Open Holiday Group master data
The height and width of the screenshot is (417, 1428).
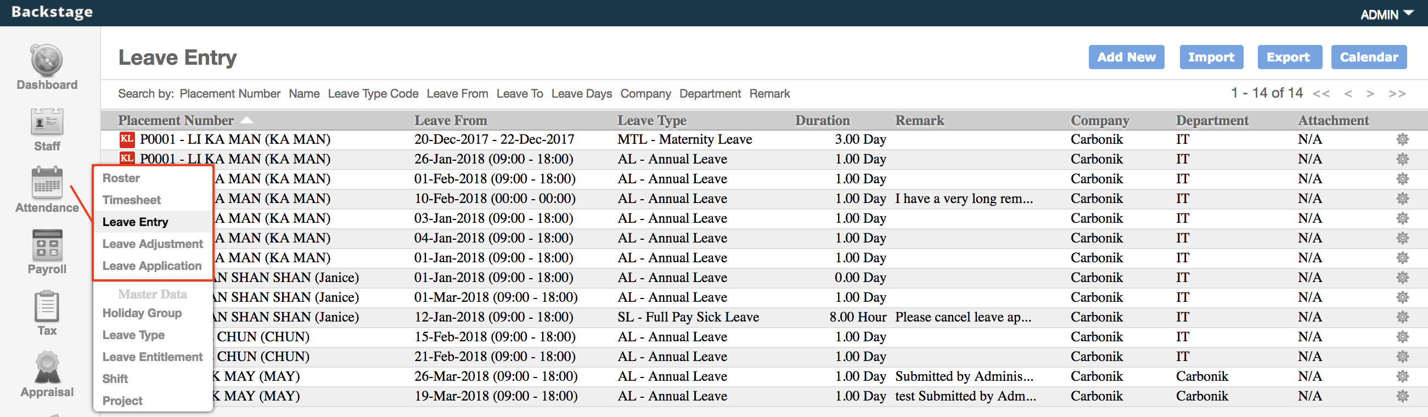[142, 313]
